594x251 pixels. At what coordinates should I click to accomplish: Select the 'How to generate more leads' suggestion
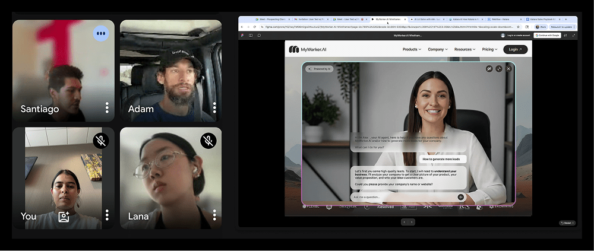(x=443, y=159)
